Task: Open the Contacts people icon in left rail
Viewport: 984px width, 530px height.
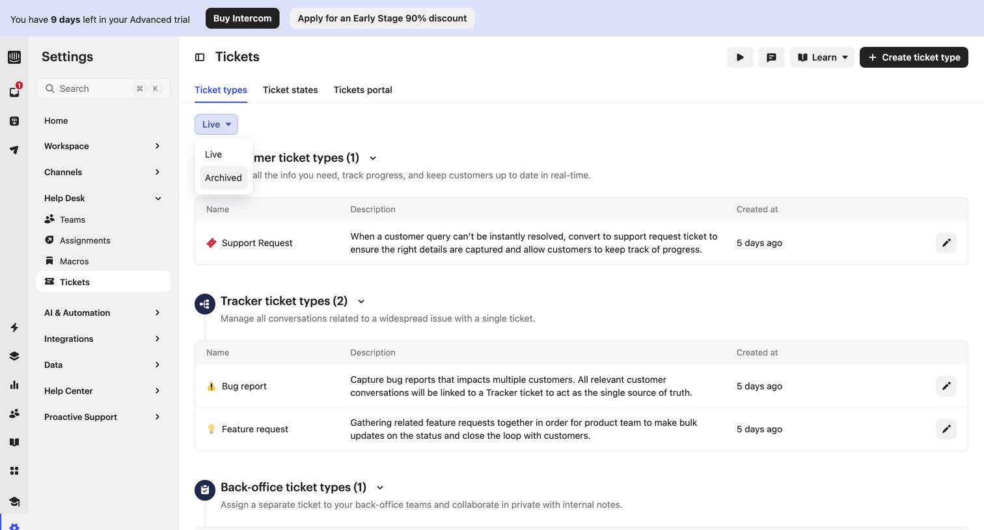Action: pos(14,413)
